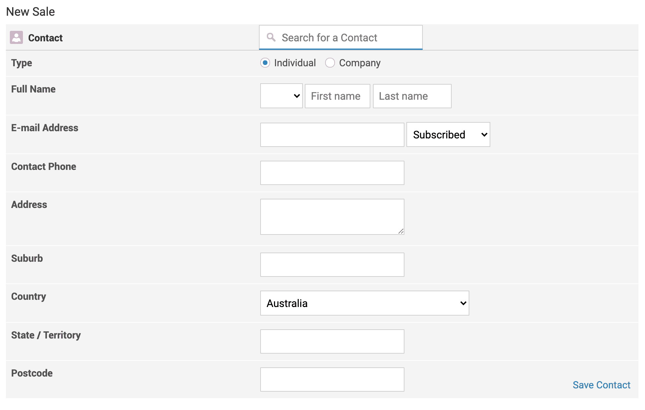
Task: Click the Address text area resize handle
Action: pos(401,231)
